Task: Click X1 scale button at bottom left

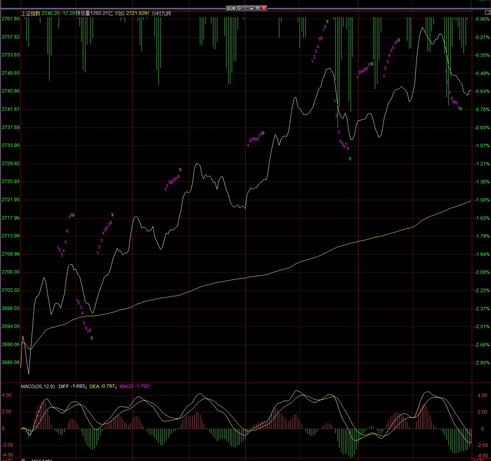Action: tap(7, 460)
